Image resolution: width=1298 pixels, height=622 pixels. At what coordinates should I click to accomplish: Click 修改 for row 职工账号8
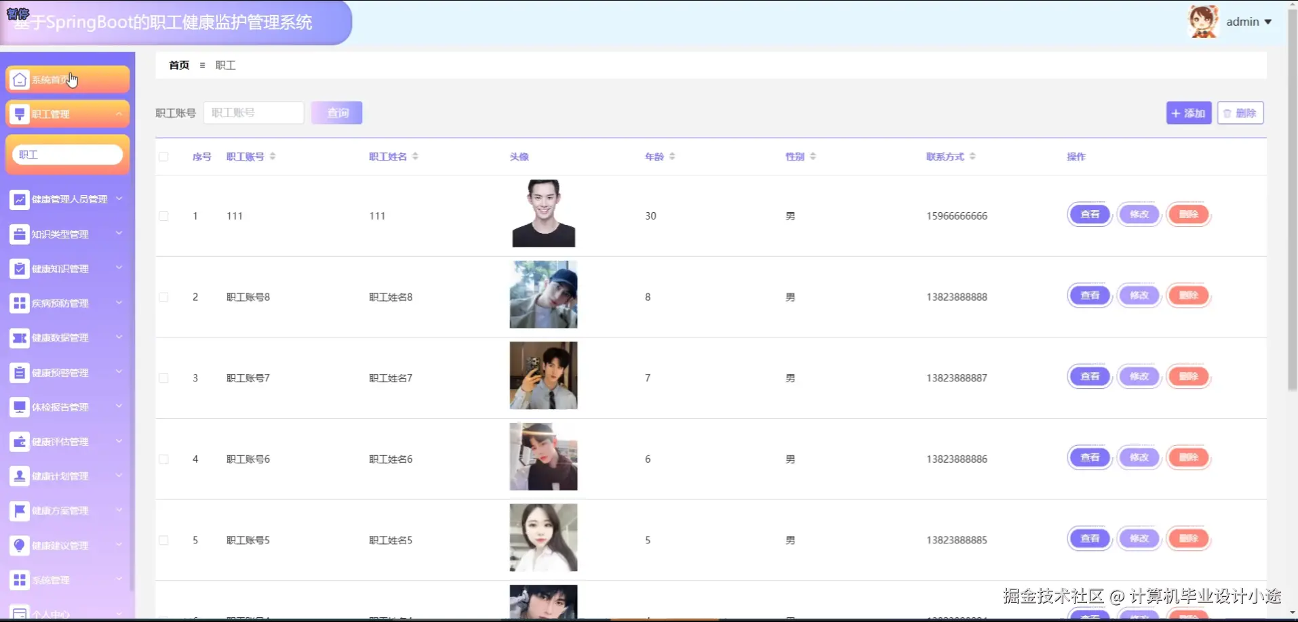click(1139, 295)
